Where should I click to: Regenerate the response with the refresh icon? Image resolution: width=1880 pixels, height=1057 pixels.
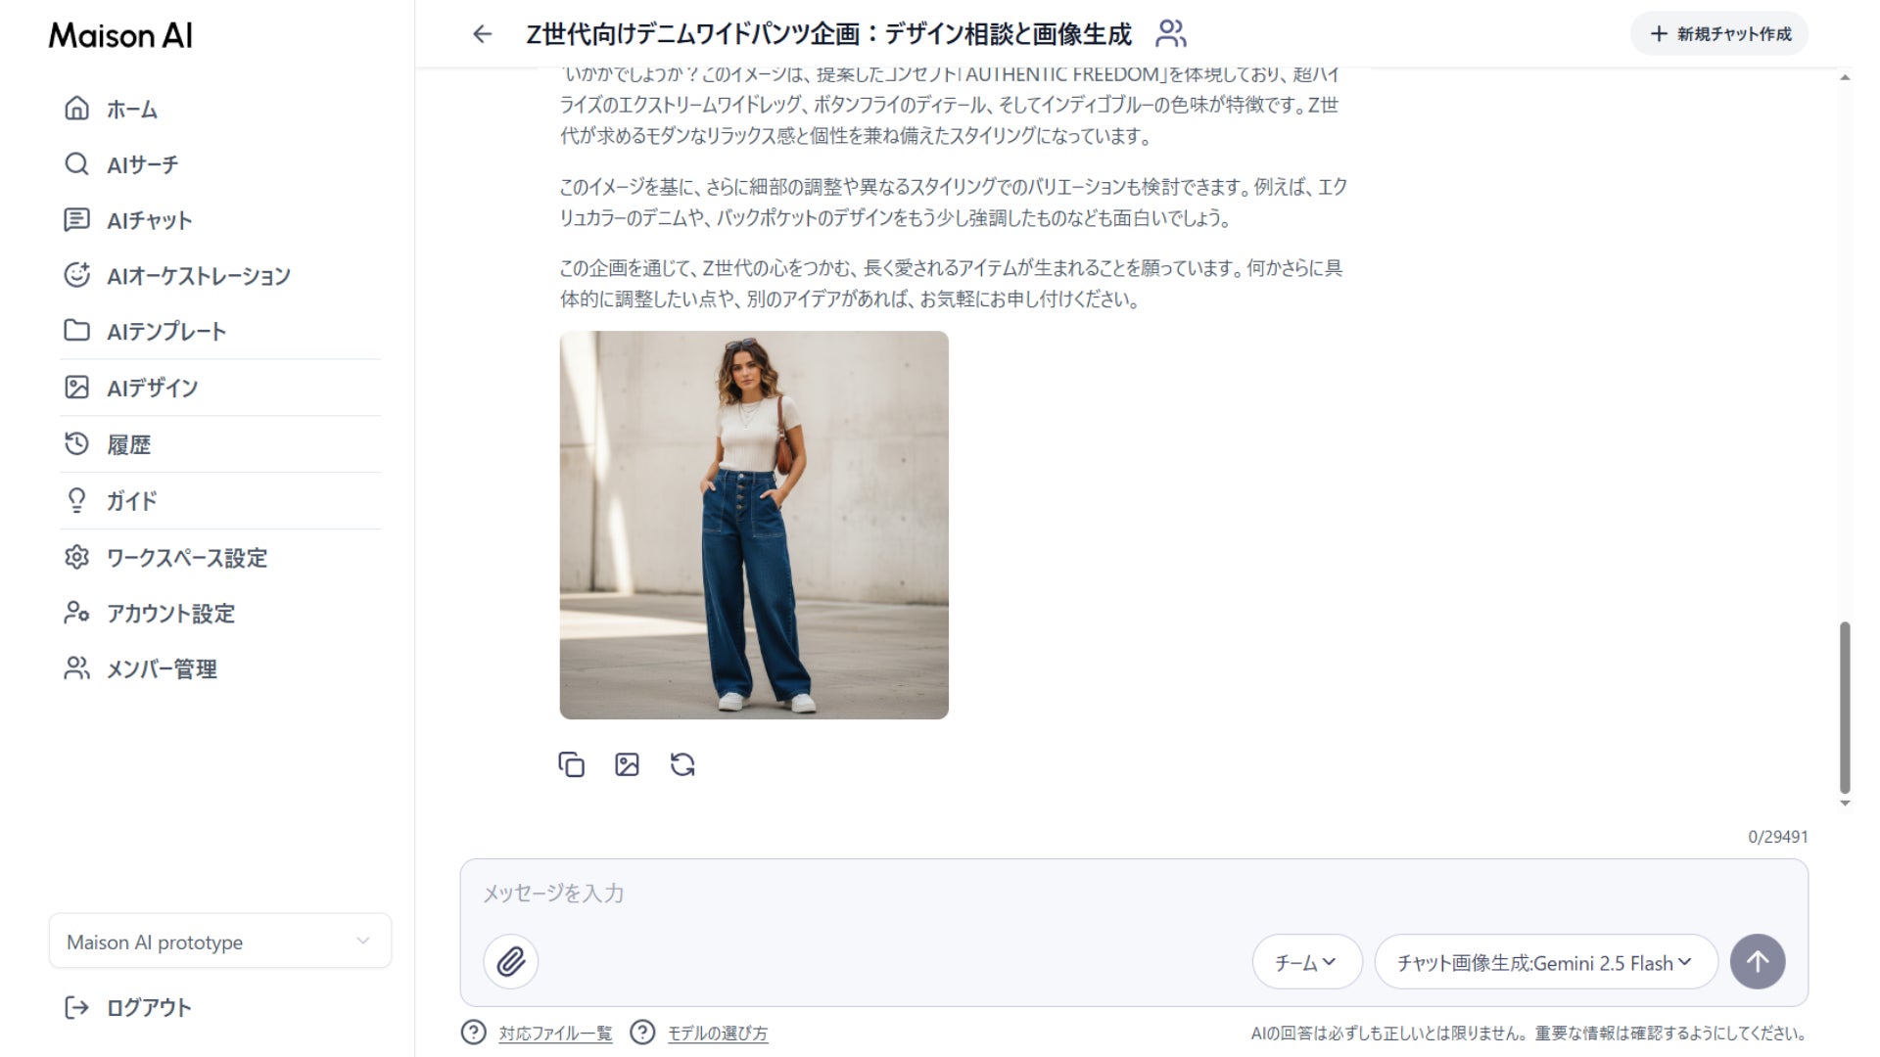[682, 764]
